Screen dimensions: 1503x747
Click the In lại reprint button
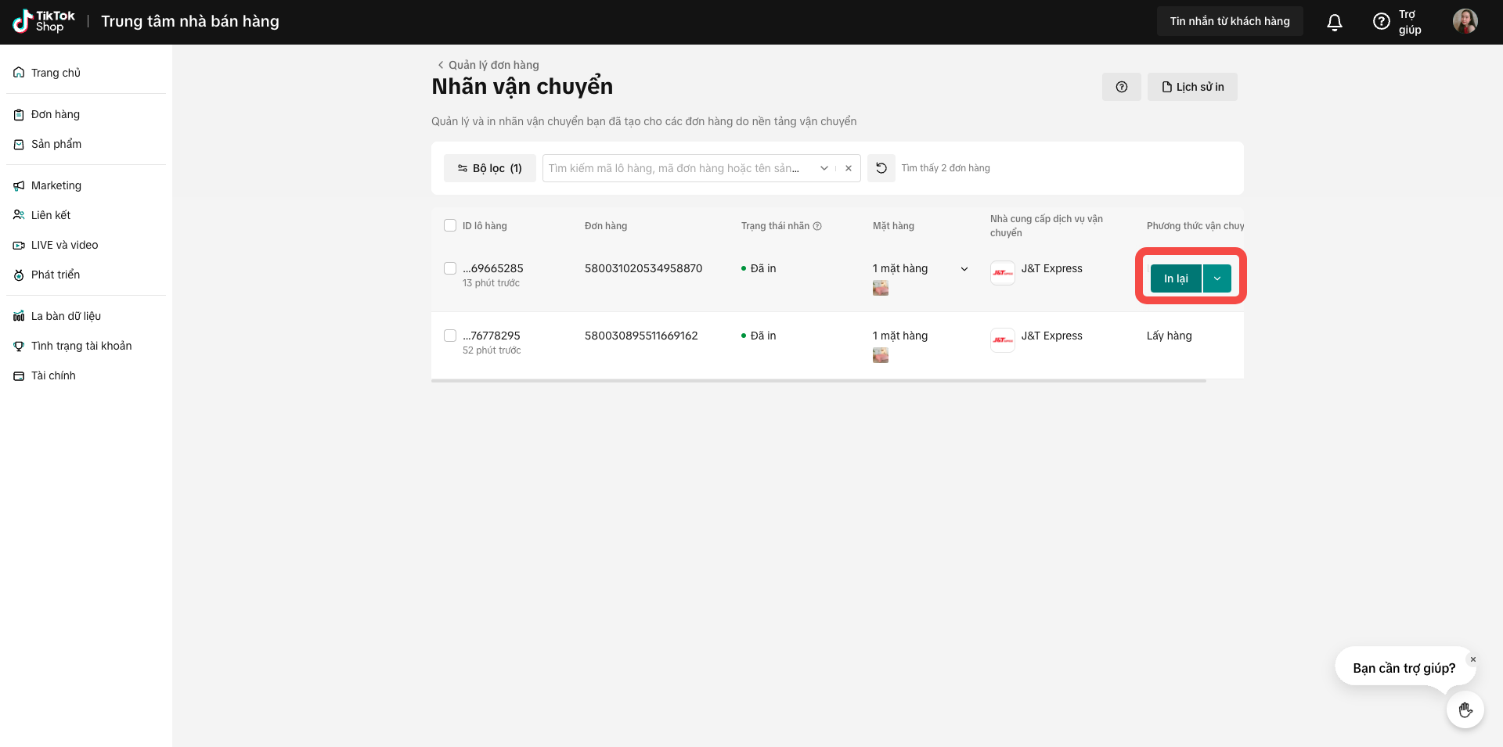1175,278
